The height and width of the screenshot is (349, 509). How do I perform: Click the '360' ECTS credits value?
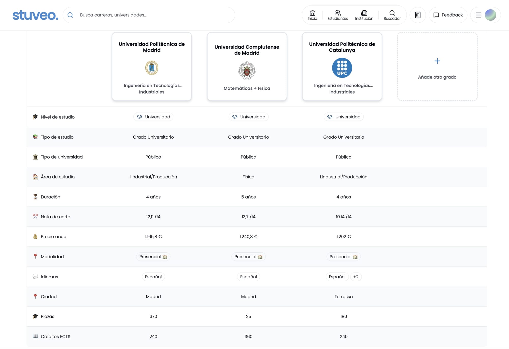pyautogui.click(x=248, y=336)
